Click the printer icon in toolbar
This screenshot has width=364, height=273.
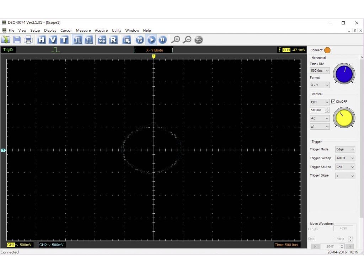[x=28, y=40]
